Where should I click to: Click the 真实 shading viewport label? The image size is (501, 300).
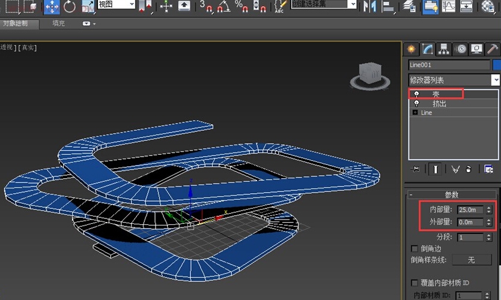[28, 47]
